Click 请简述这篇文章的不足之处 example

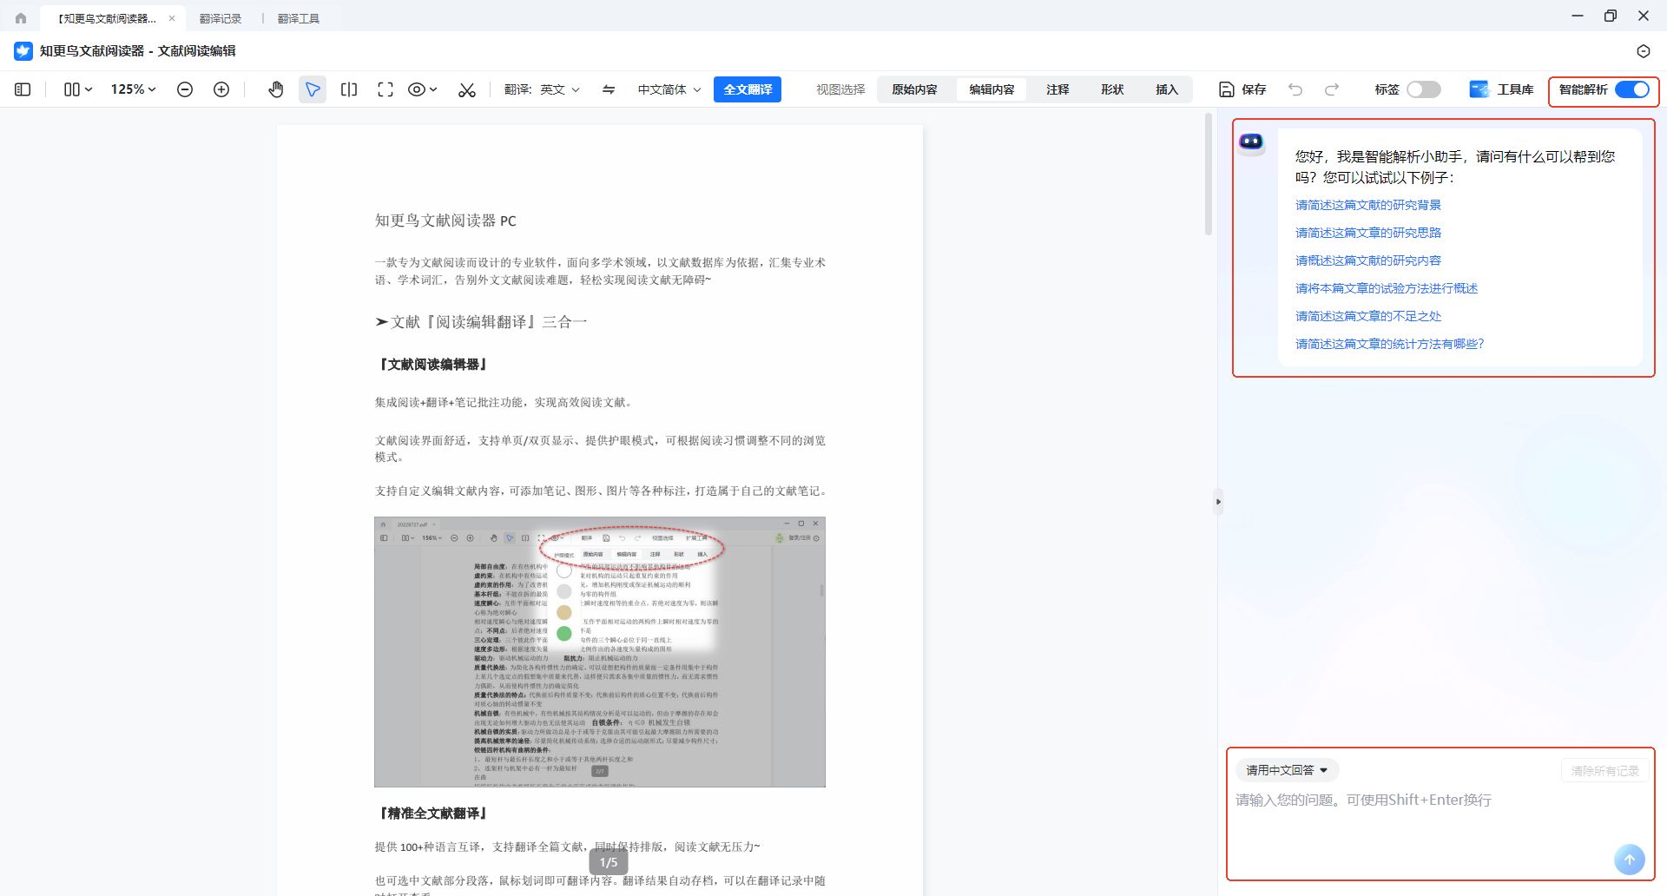(1368, 316)
